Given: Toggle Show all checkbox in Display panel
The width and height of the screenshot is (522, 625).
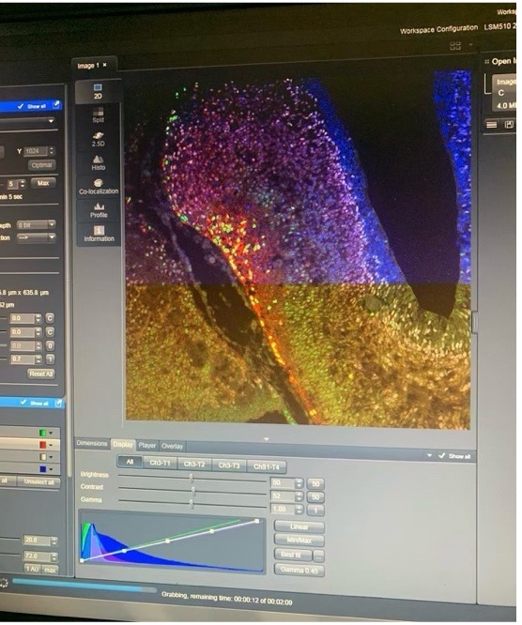Looking at the screenshot, I should coord(442,455).
